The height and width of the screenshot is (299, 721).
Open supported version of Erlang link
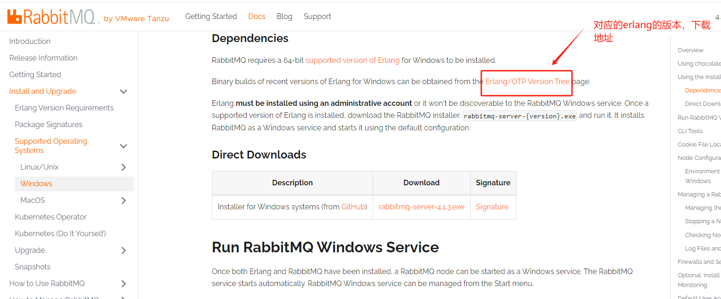[x=352, y=61]
